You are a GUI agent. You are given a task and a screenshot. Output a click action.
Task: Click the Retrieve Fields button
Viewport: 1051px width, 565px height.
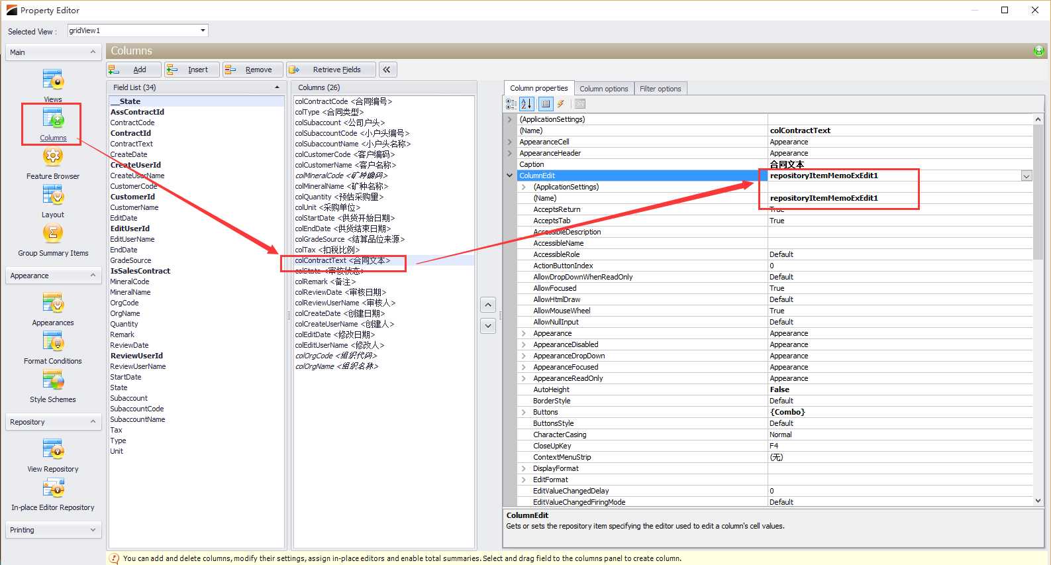coord(331,70)
